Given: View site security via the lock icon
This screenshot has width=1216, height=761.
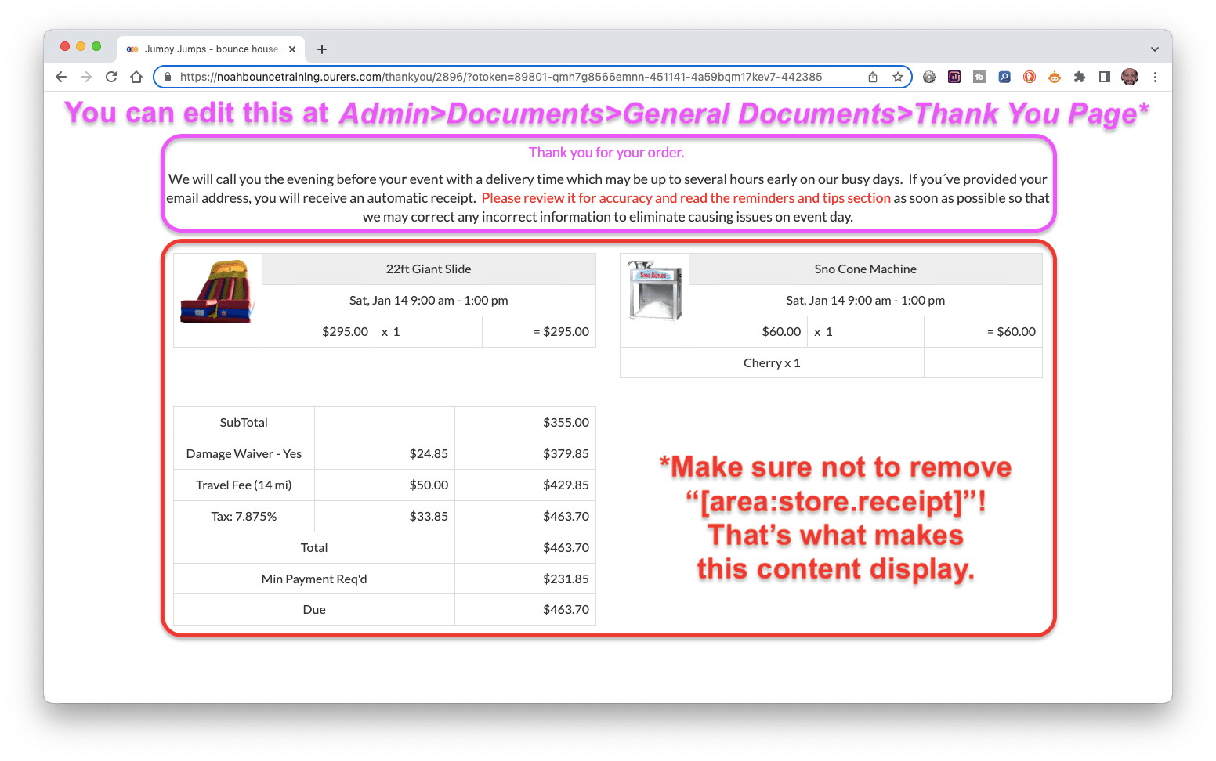Looking at the screenshot, I should pyautogui.click(x=168, y=77).
